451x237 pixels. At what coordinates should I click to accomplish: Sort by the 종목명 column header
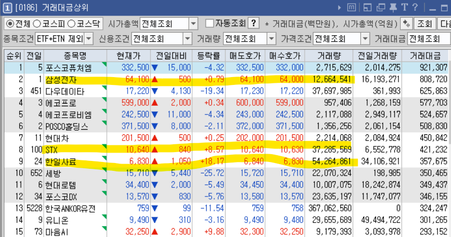pos(75,56)
